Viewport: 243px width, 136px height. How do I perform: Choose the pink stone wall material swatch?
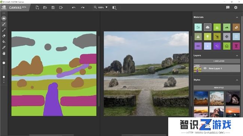(236, 46)
